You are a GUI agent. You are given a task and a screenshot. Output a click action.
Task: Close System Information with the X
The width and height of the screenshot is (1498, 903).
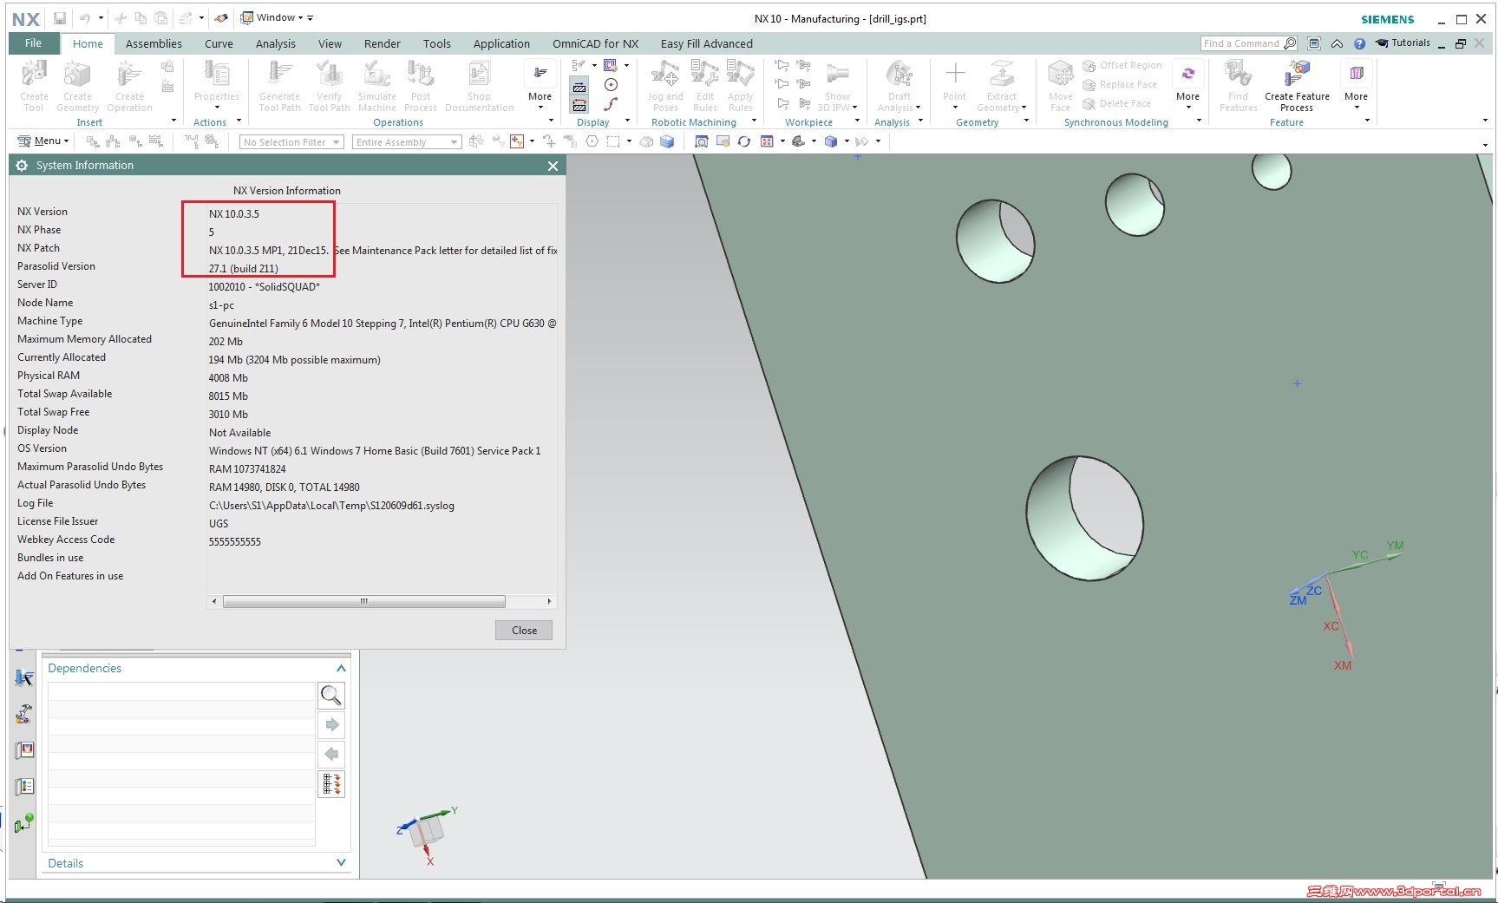[553, 166]
